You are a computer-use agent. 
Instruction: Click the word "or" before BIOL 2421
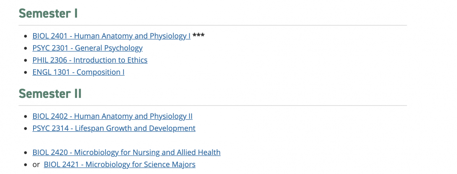[x=36, y=165]
